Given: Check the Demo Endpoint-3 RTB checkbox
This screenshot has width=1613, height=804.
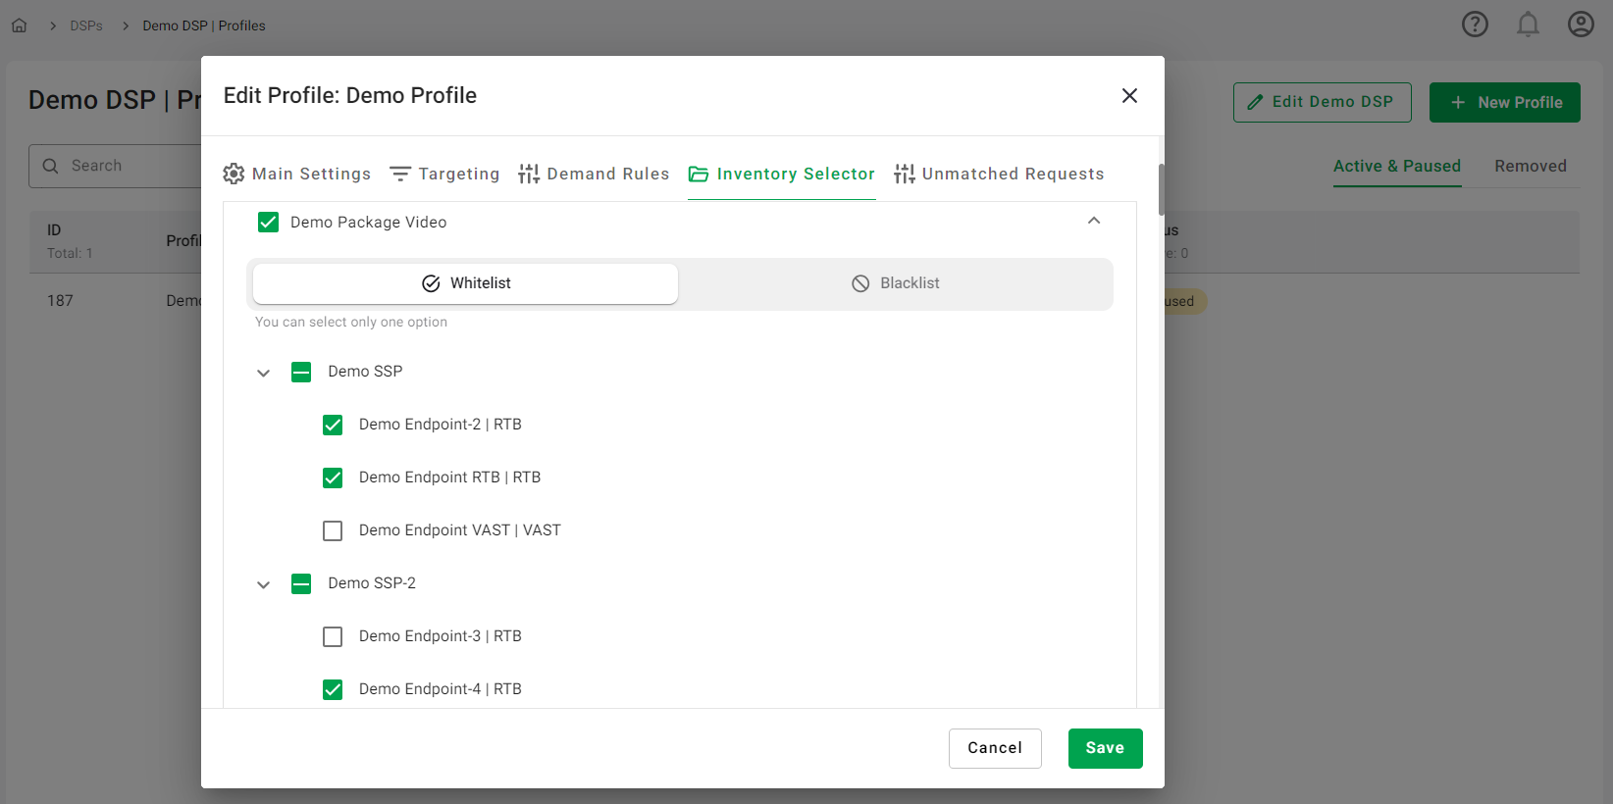Looking at the screenshot, I should point(333,636).
